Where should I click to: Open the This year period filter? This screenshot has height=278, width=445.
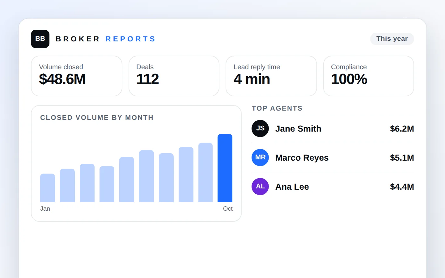click(392, 39)
